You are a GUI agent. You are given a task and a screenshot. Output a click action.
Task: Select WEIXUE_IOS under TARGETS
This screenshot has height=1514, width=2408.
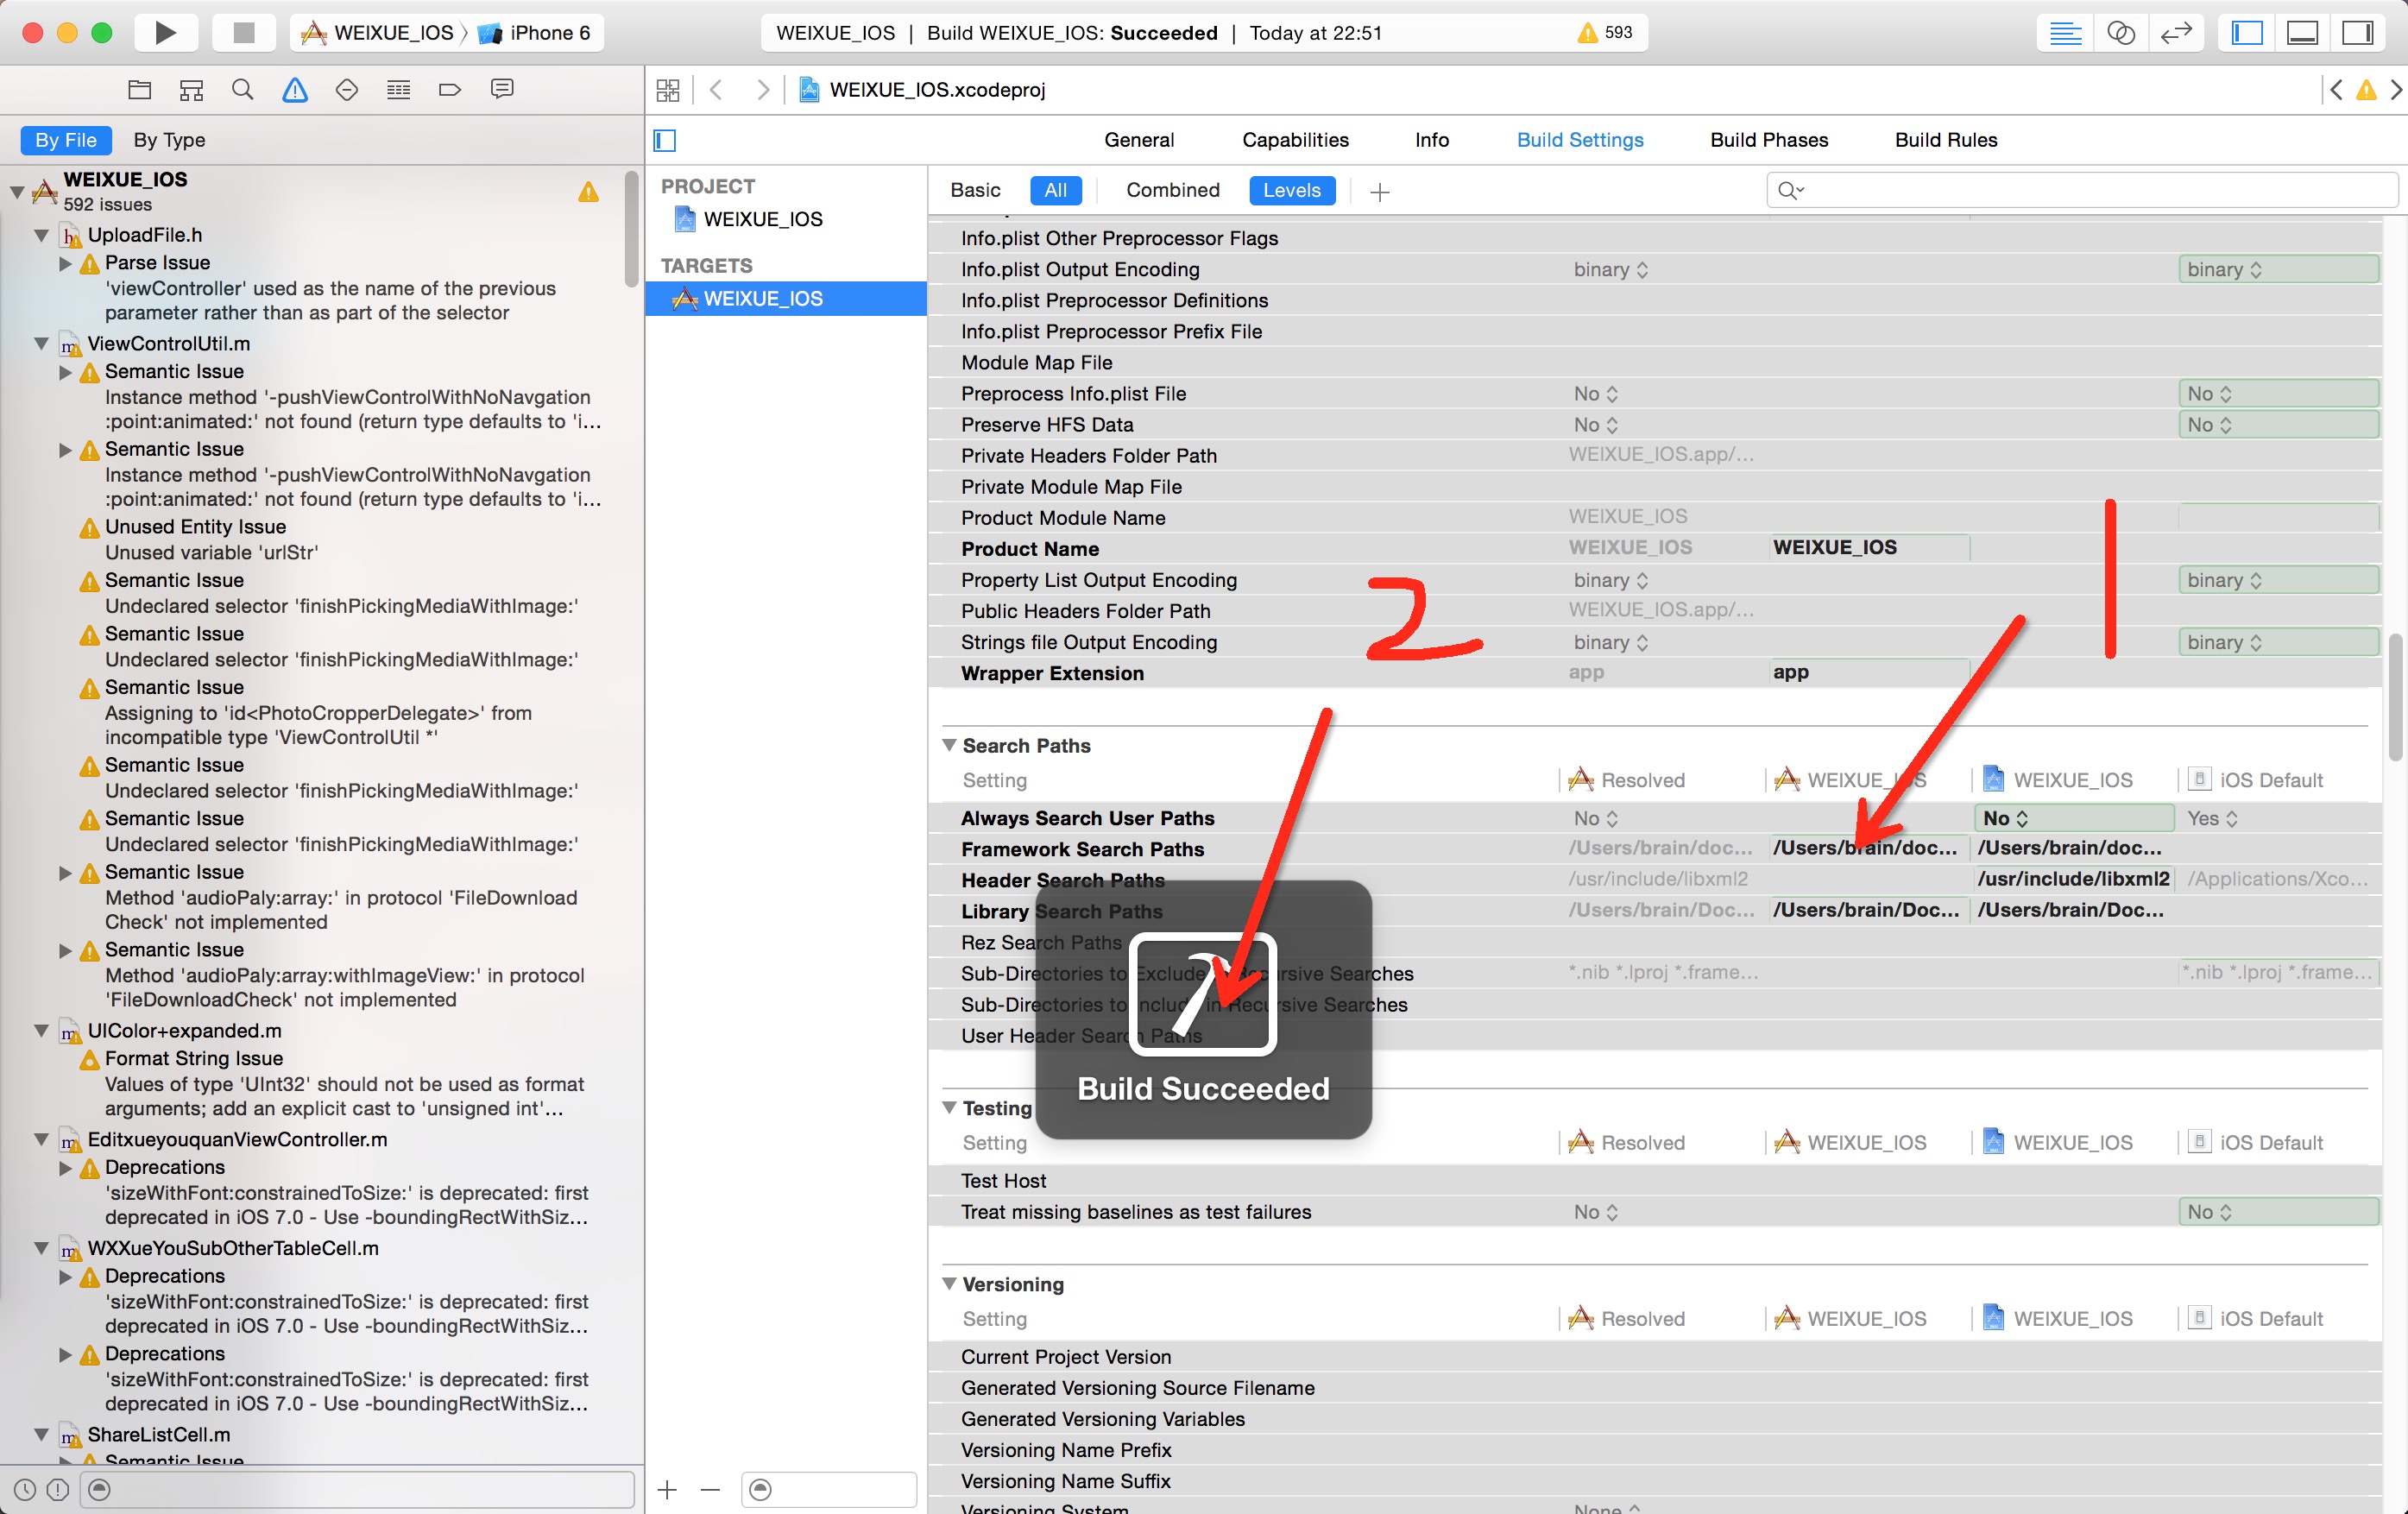pos(786,298)
